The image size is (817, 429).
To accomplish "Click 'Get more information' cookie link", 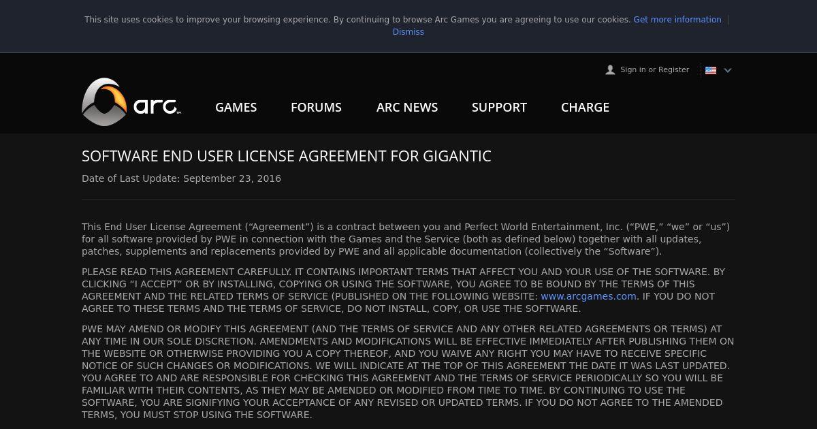I will 677,20.
